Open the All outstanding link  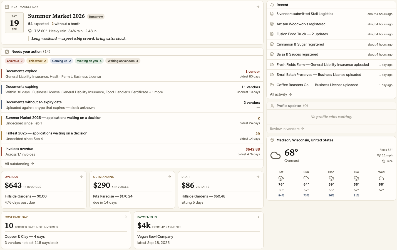(19, 164)
